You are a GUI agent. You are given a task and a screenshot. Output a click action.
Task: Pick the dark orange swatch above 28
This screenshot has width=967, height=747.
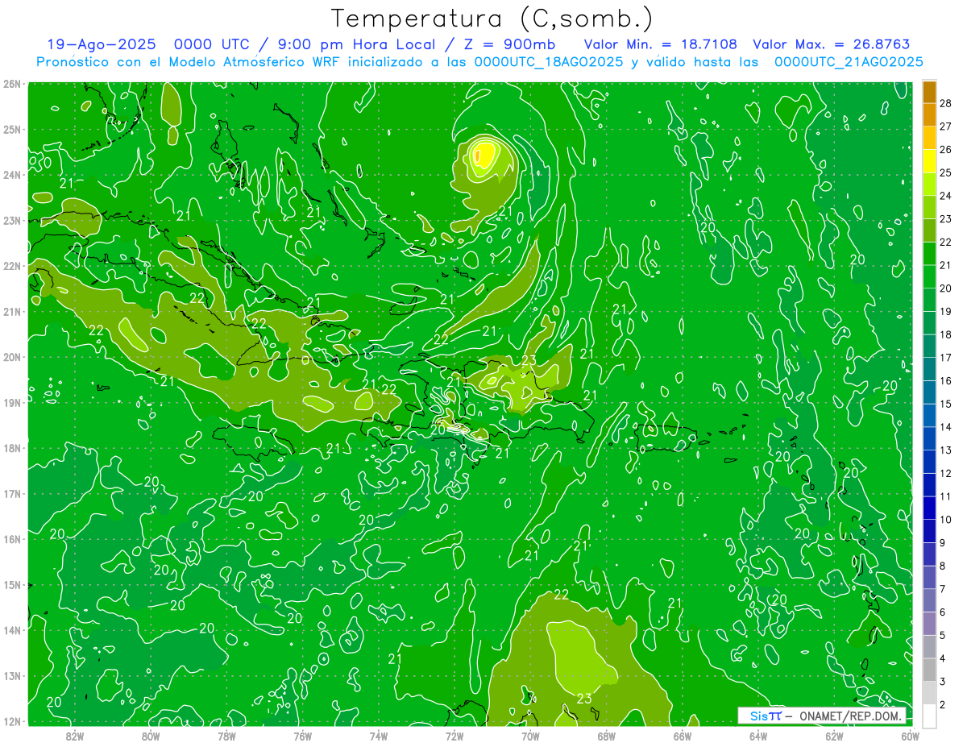pos(929,91)
